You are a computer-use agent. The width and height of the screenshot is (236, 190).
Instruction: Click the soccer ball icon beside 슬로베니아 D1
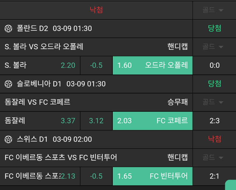[x=8, y=84]
